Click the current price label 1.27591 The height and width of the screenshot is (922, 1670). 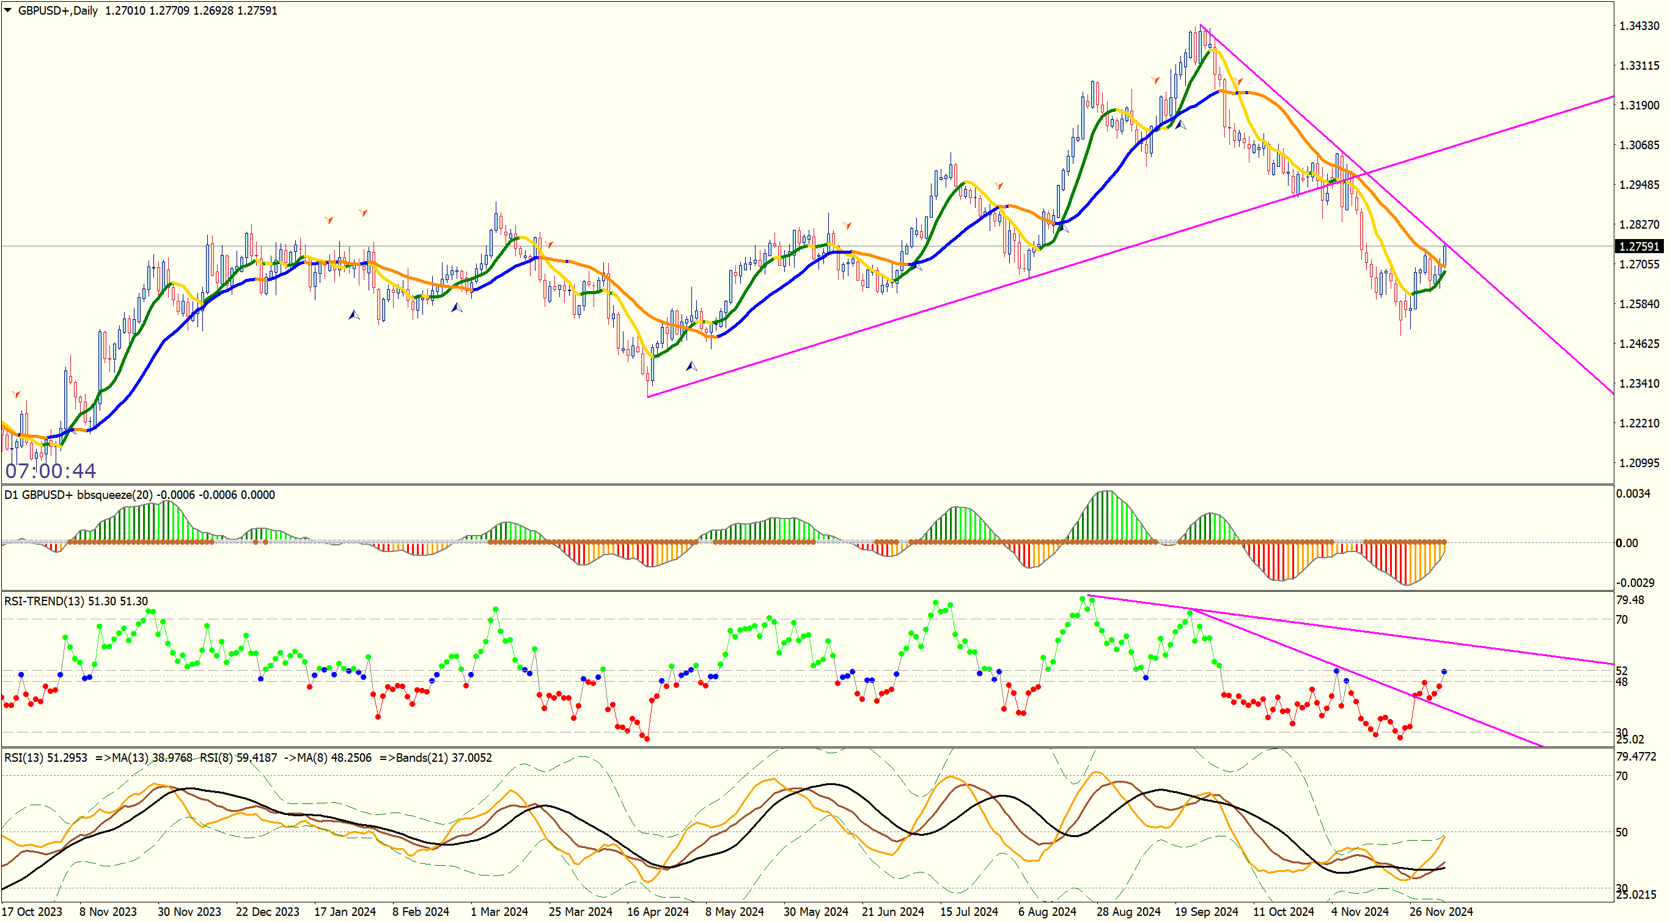click(1639, 246)
